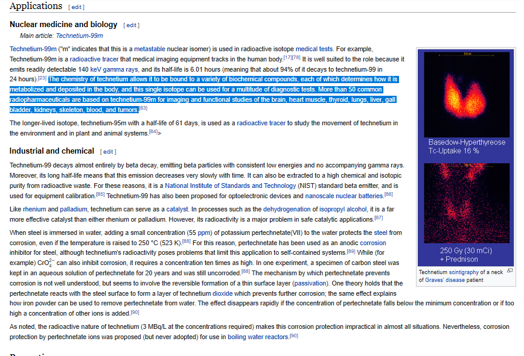Click the 'Nuclear medicine and biology' heading
This screenshot has height=356, width=524.
tap(63, 25)
